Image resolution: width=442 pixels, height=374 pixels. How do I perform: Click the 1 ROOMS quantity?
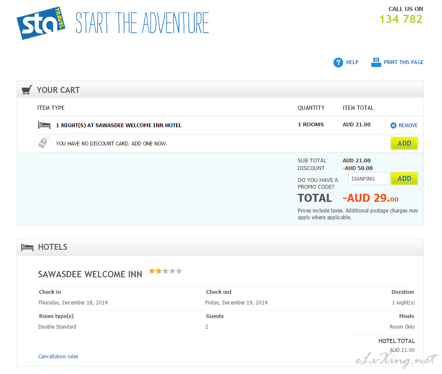coord(311,125)
